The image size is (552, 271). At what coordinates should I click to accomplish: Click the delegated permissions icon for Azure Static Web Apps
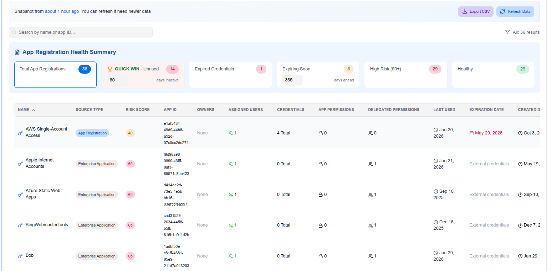tap(370, 194)
